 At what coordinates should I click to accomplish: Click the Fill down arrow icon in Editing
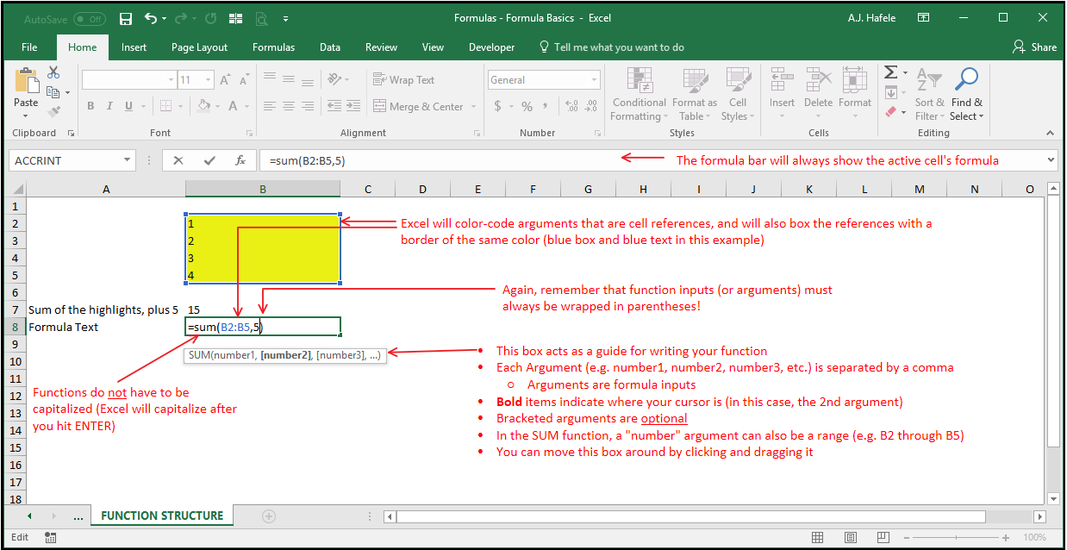891,92
